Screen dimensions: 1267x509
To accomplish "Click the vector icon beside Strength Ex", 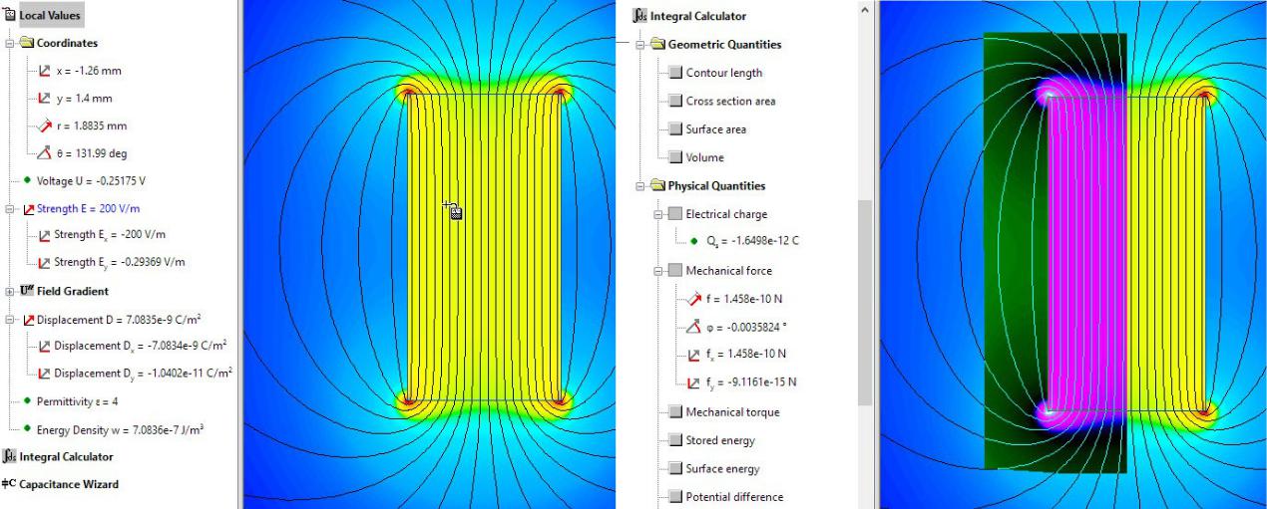I will [44, 235].
